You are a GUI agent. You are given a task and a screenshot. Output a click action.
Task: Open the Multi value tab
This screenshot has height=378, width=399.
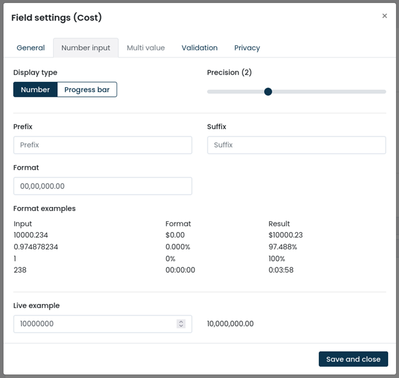point(146,48)
